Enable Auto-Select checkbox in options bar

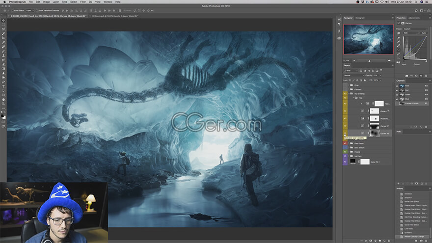click(x=13, y=10)
